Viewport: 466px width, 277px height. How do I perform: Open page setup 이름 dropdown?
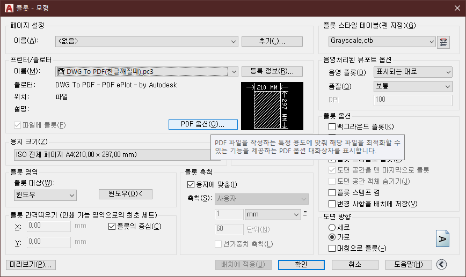coord(147,41)
